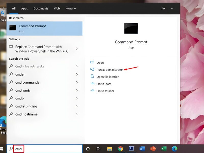Viewport: 204px width, 153px height.
Task: Launch Microsoft Word taskbar icon
Action: pyautogui.click(x=142, y=149)
